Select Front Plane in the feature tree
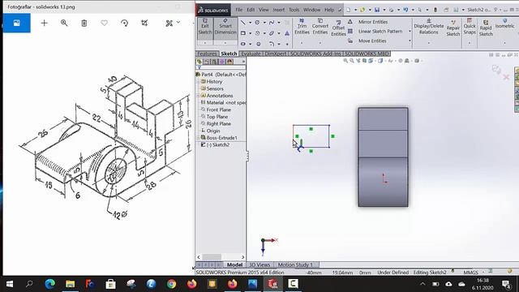This screenshot has width=519, height=292. 218,109
